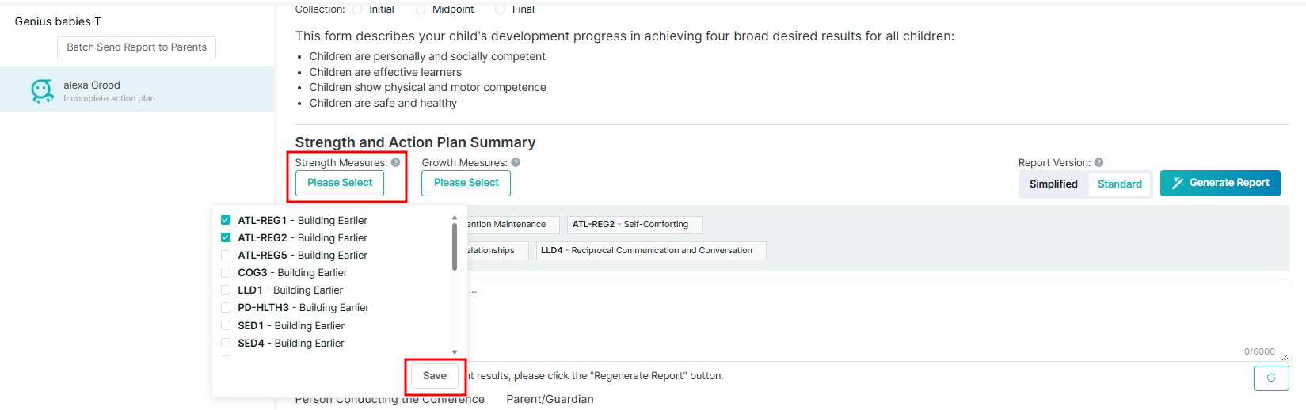Click Batch Send Report to Parents
This screenshot has width=1306, height=410.
(136, 47)
